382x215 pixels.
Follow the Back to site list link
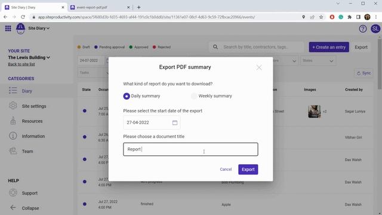coord(21,64)
